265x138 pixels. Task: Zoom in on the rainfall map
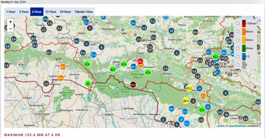click(10, 22)
